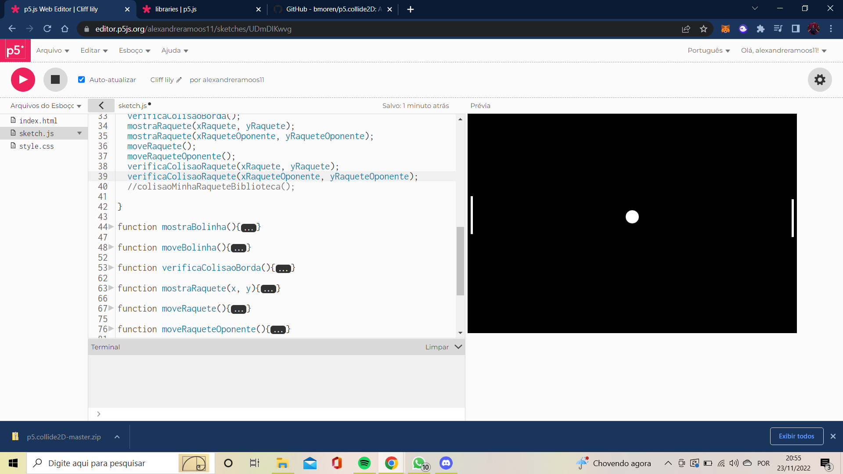This screenshot has height=474, width=843.
Task: Close the downloads bar
Action: [x=833, y=436]
